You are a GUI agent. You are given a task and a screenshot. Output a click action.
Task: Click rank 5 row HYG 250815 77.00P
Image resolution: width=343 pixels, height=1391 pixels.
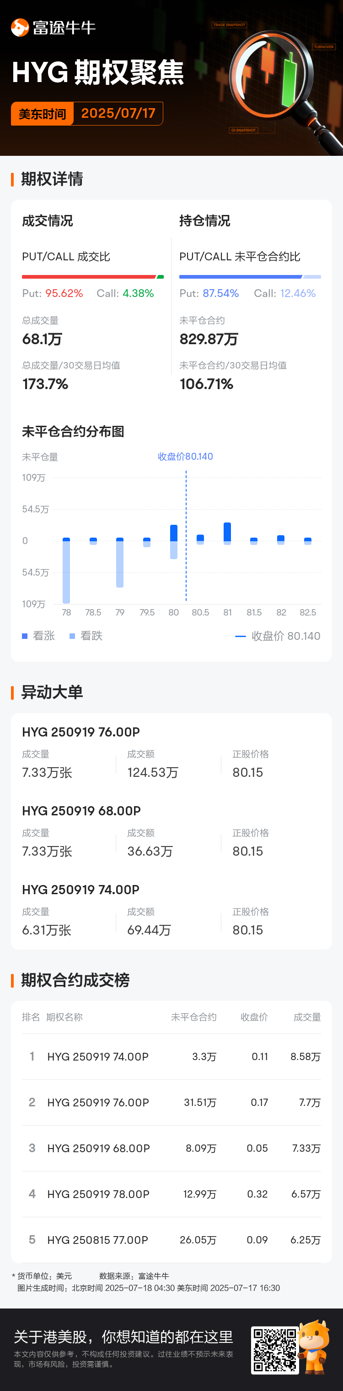(171, 1240)
